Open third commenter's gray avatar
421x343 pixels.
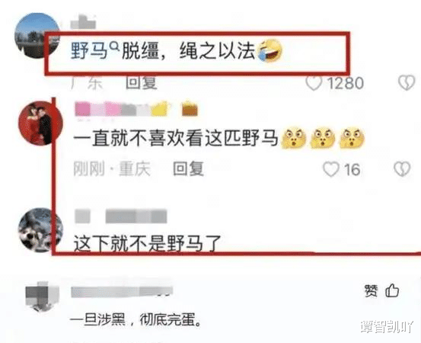tap(40, 230)
